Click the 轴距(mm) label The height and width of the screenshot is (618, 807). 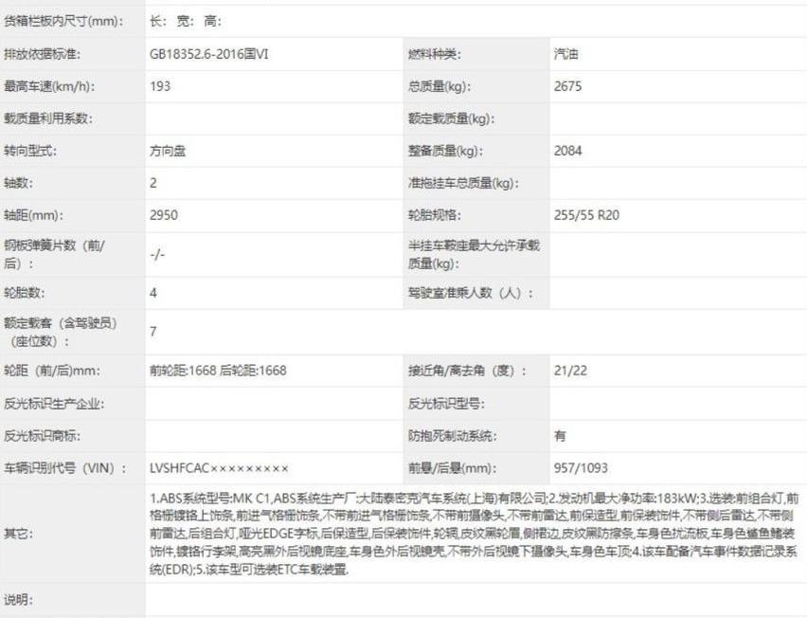coord(33,215)
